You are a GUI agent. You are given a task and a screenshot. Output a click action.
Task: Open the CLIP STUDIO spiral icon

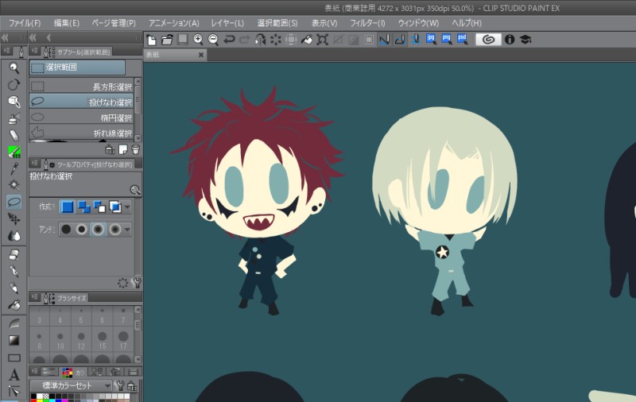pos(488,39)
